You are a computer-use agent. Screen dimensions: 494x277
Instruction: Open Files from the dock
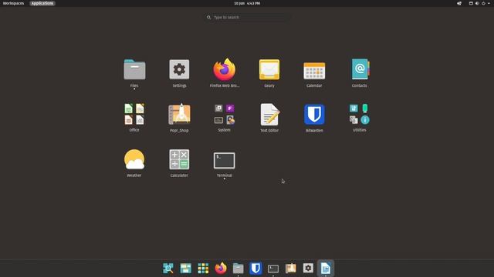click(x=239, y=269)
